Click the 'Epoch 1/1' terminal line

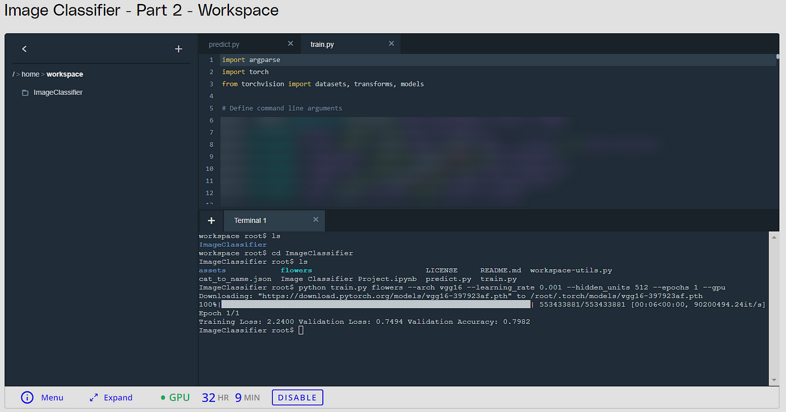click(219, 313)
